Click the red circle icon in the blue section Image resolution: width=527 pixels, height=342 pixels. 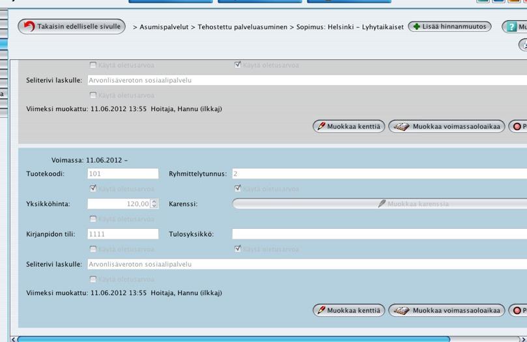(517, 310)
